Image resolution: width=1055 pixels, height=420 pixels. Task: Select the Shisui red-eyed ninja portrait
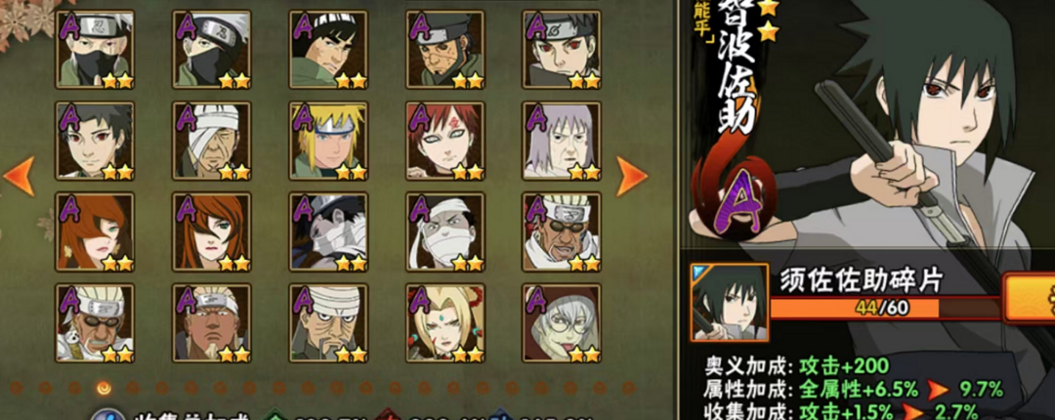tap(562, 49)
